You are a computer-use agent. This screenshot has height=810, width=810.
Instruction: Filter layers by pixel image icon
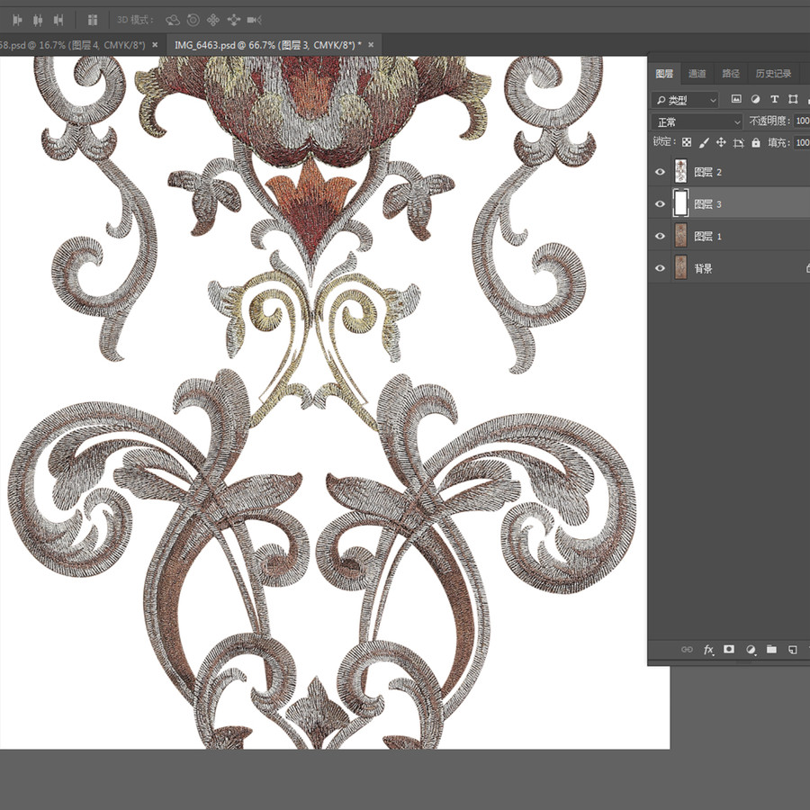(x=736, y=99)
